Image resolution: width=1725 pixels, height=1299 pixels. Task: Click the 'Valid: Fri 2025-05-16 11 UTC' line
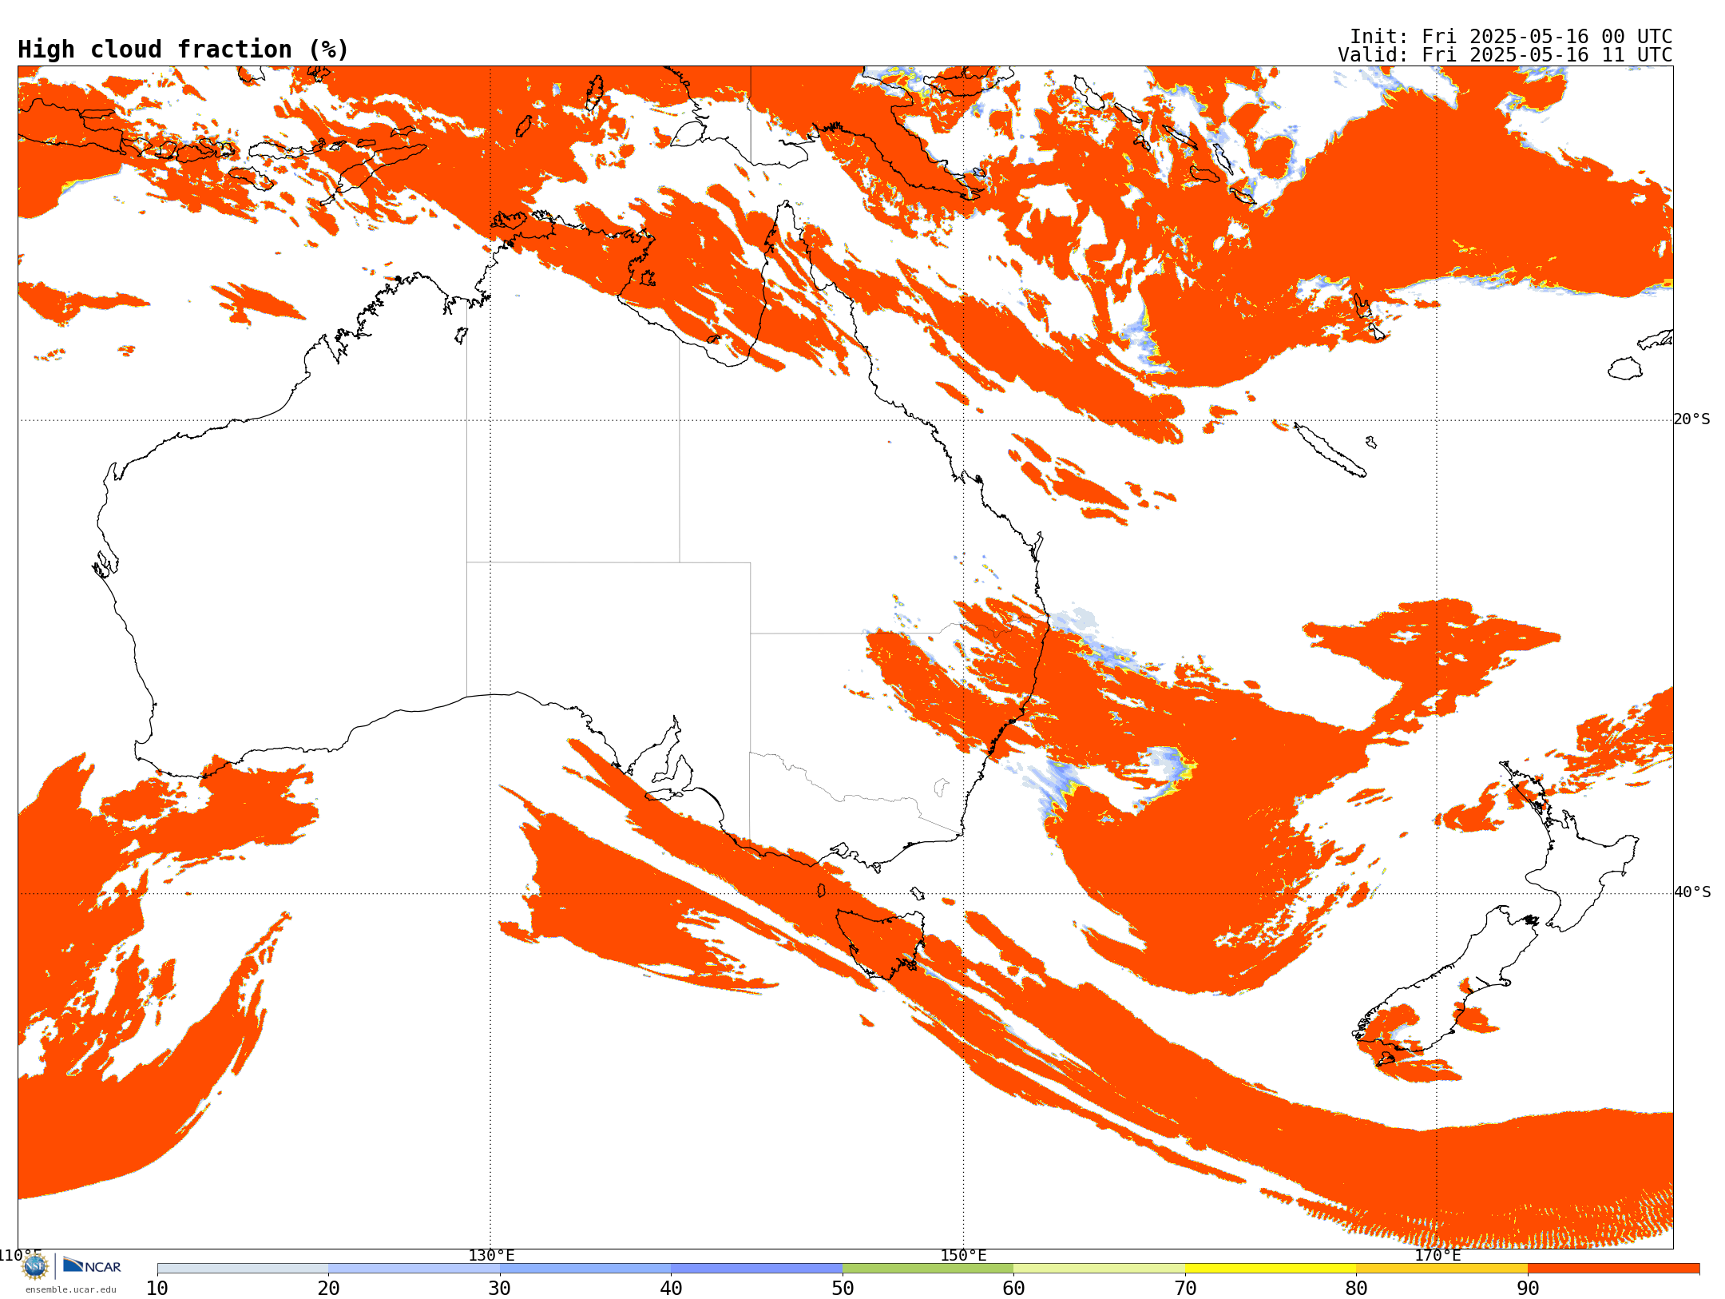point(1505,55)
